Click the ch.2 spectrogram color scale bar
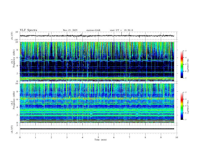Screen dimensions: 199x154 click(182, 106)
